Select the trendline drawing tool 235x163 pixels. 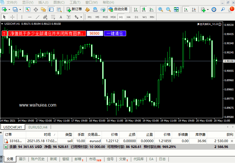click(x=38, y=17)
